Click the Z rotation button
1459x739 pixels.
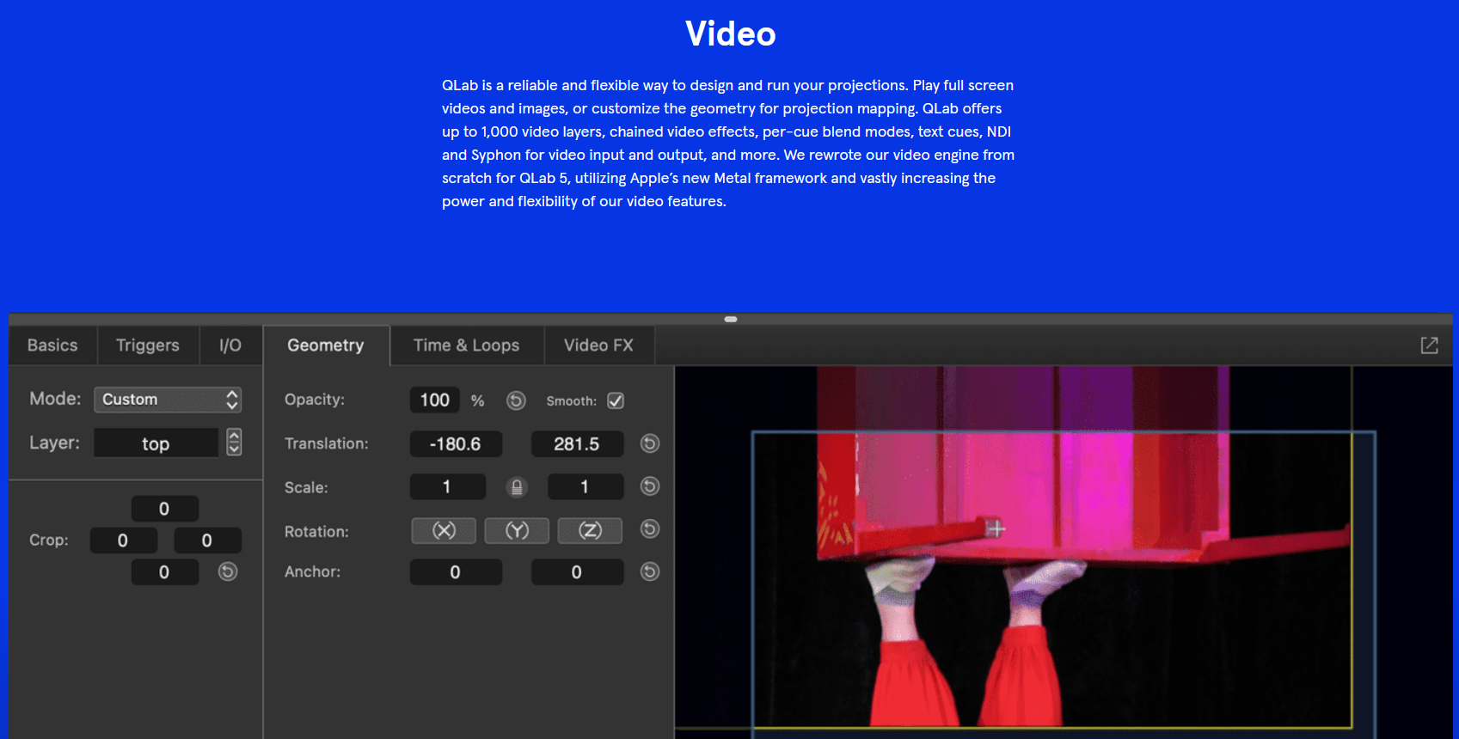point(590,530)
